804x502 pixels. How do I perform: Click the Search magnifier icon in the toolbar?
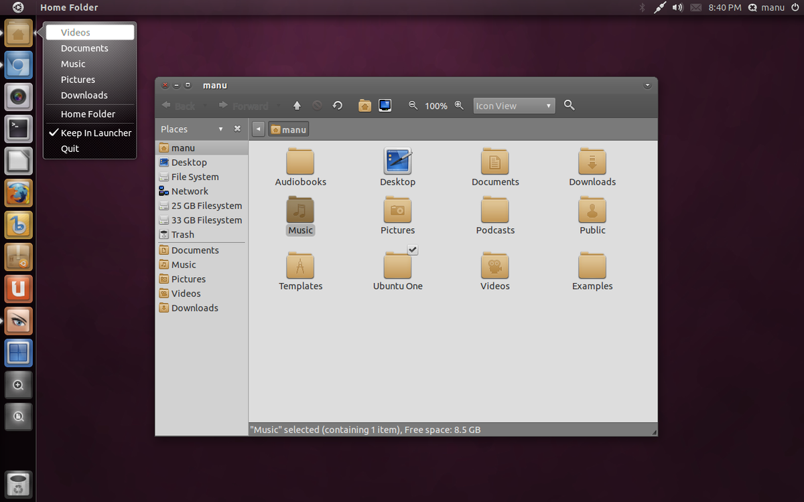tap(568, 105)
